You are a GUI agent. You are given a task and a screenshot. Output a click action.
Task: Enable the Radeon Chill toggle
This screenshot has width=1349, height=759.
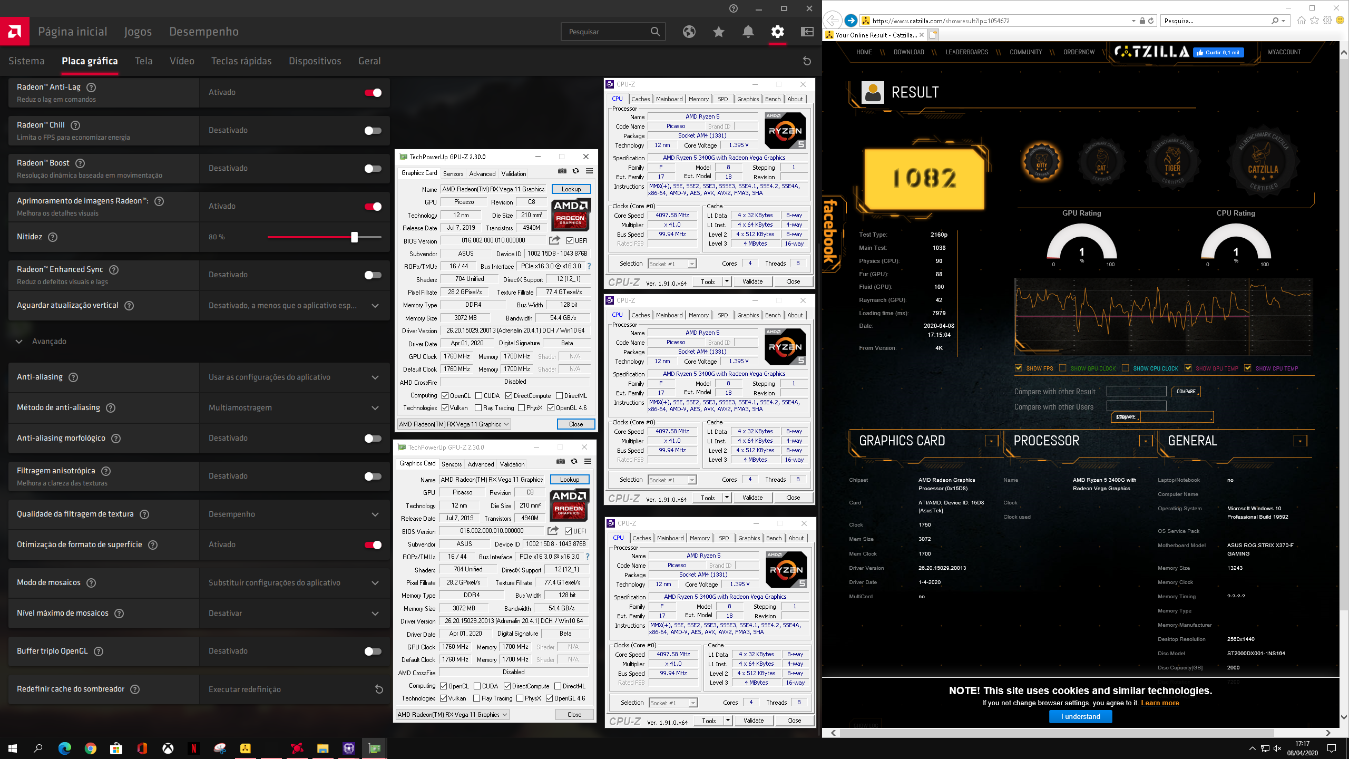coord(373,131)
